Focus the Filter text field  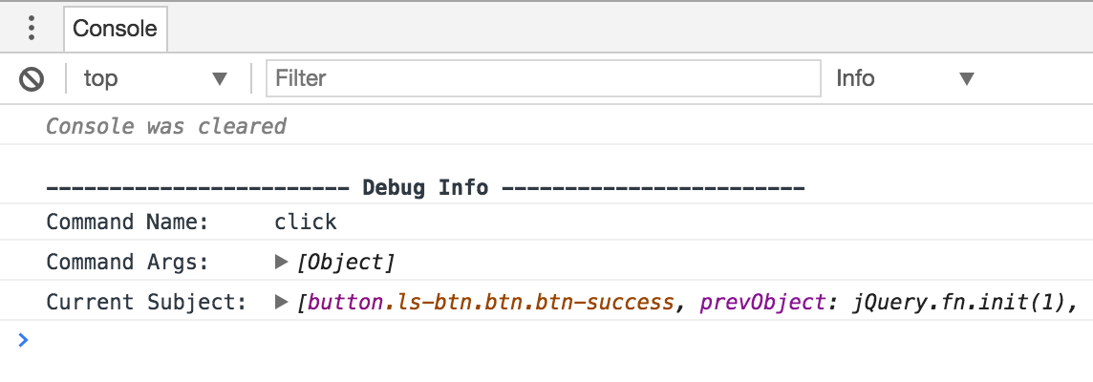click(543, 78)
